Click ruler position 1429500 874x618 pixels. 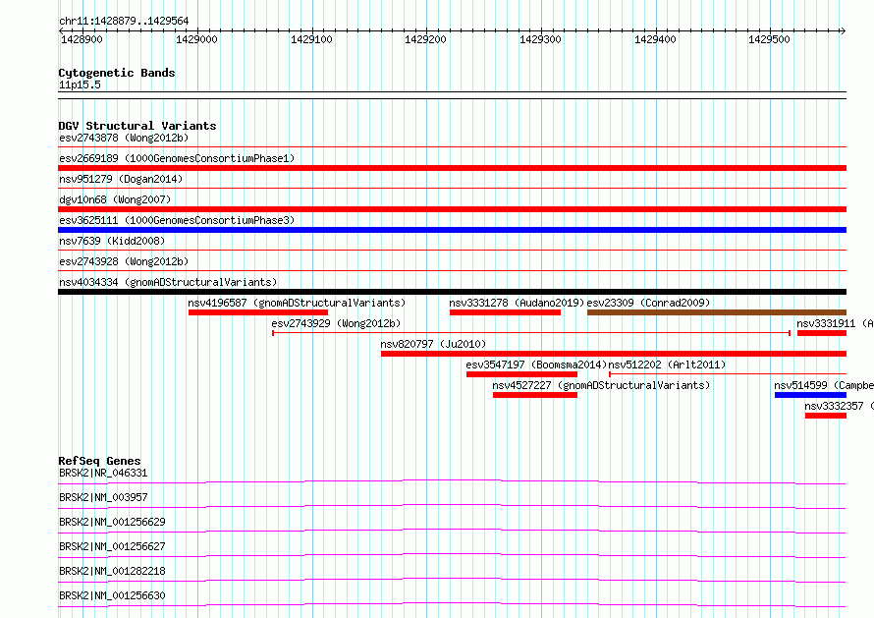click(x=770, y=39)
